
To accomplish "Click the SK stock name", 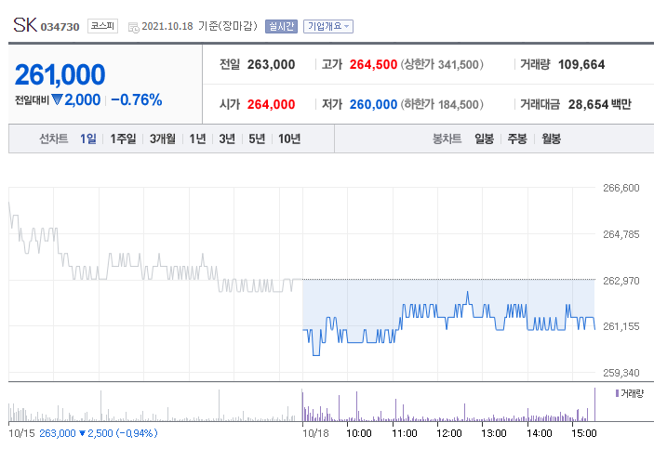I will 25,25.
